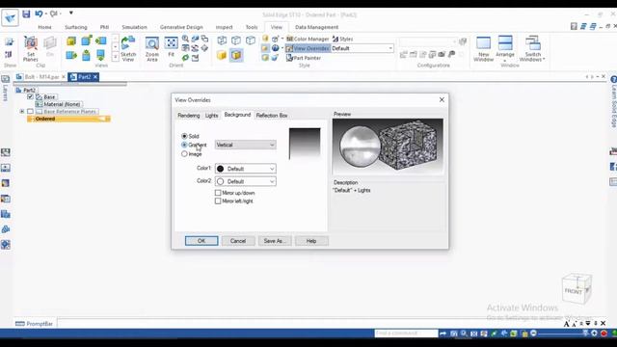The image size is (617, 347).
Task: Click the green Rotate view icon
Action: 185,58
